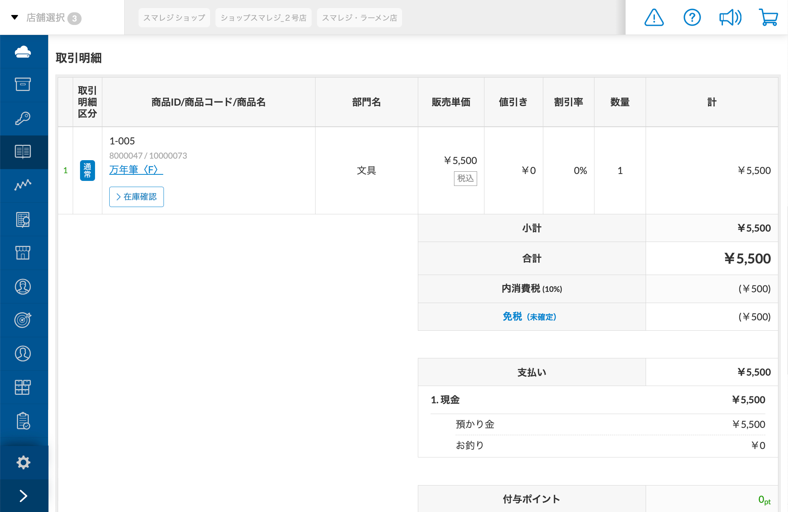Click the 文具 department cell
788x512 pixels.
coord(366,171)
